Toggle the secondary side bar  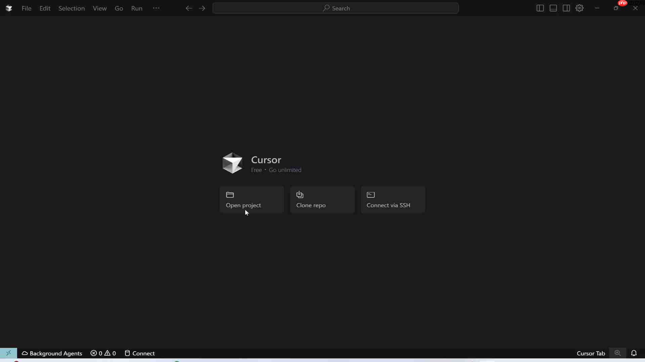pyautogui.click(x=566, y=8)
